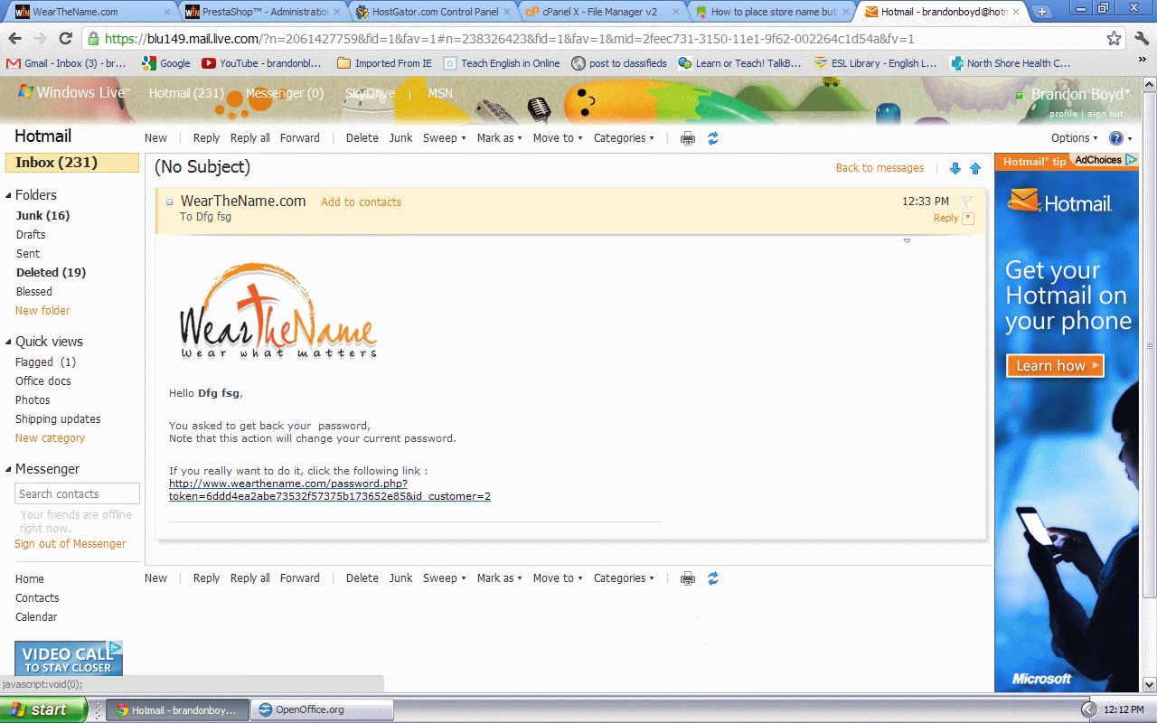Viewport: 1157px width, 723px height.
Task: Open Shipping updates quick view
Action: pos(58,419)
